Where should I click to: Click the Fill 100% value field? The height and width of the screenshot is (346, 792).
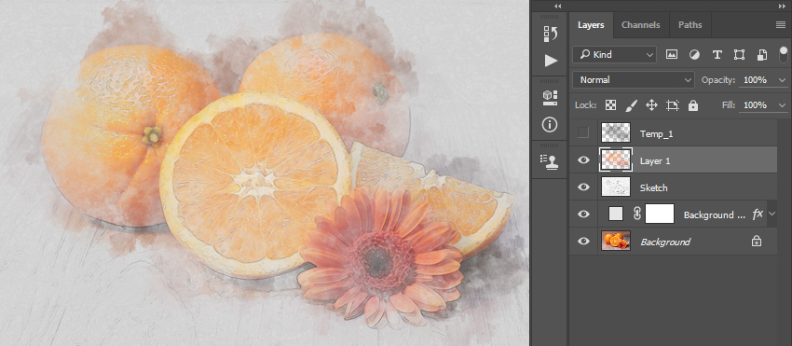pyautogui.click(x=756, y=105)
